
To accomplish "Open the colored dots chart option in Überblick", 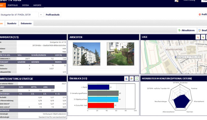I will point(132,79).
